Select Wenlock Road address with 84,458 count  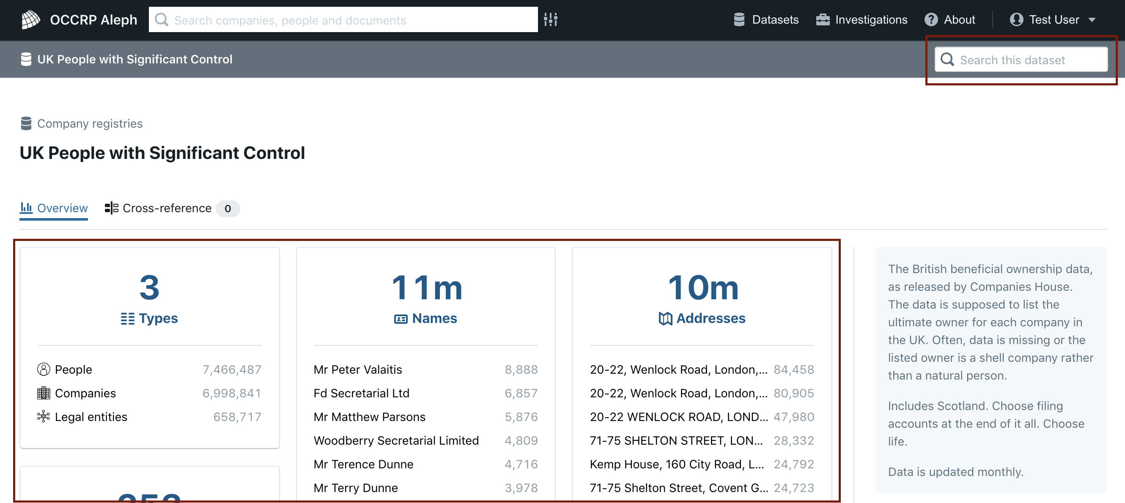pyautogui.click(x=702, y=369)
